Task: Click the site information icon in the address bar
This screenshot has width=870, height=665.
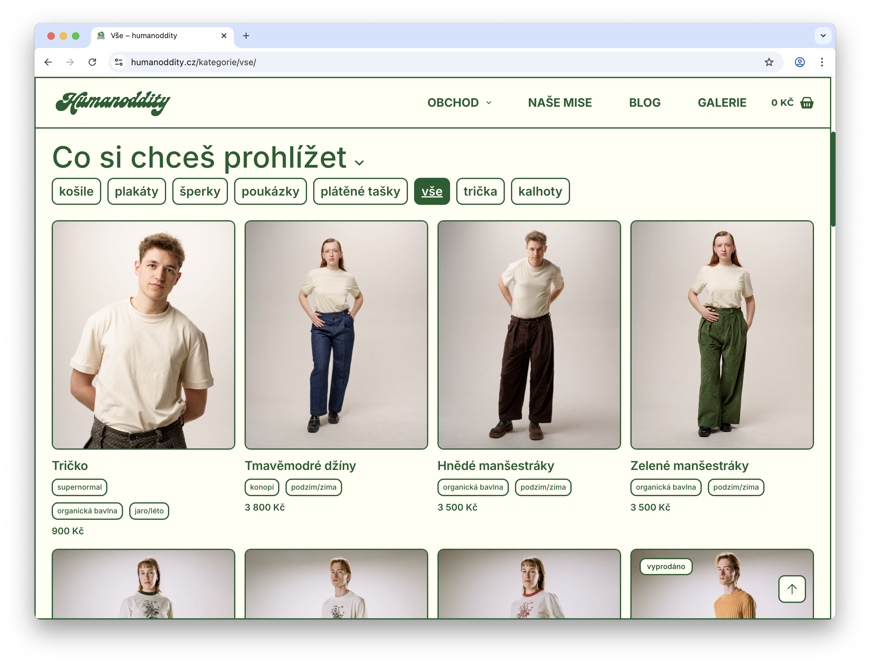Action: (x=118, y=62)
